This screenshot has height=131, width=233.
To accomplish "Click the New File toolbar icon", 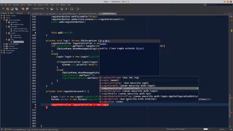I will [3, 9].
